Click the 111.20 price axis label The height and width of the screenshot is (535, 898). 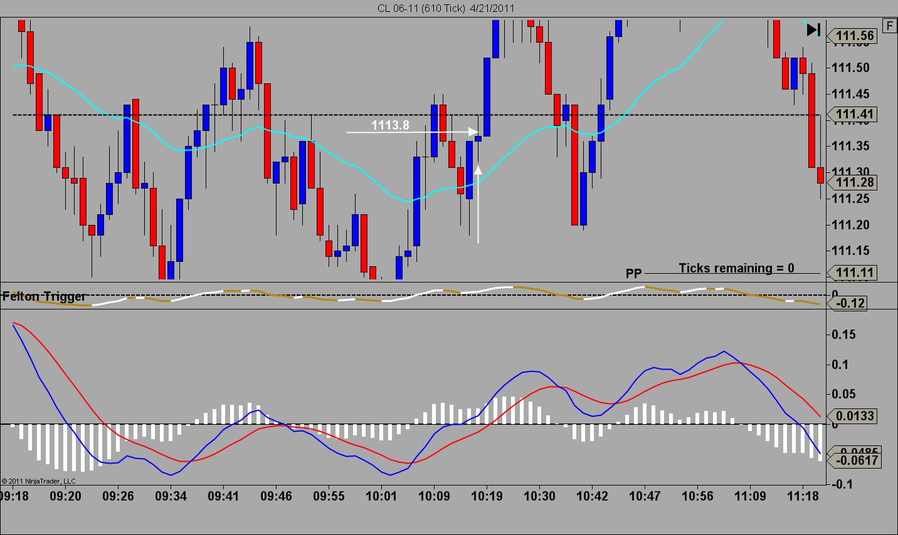(x=852, y=225)
